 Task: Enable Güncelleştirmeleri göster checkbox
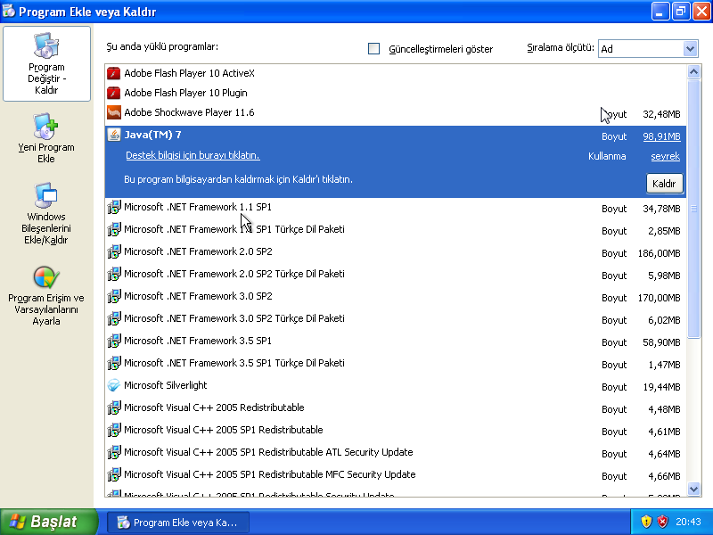(373, 49)
